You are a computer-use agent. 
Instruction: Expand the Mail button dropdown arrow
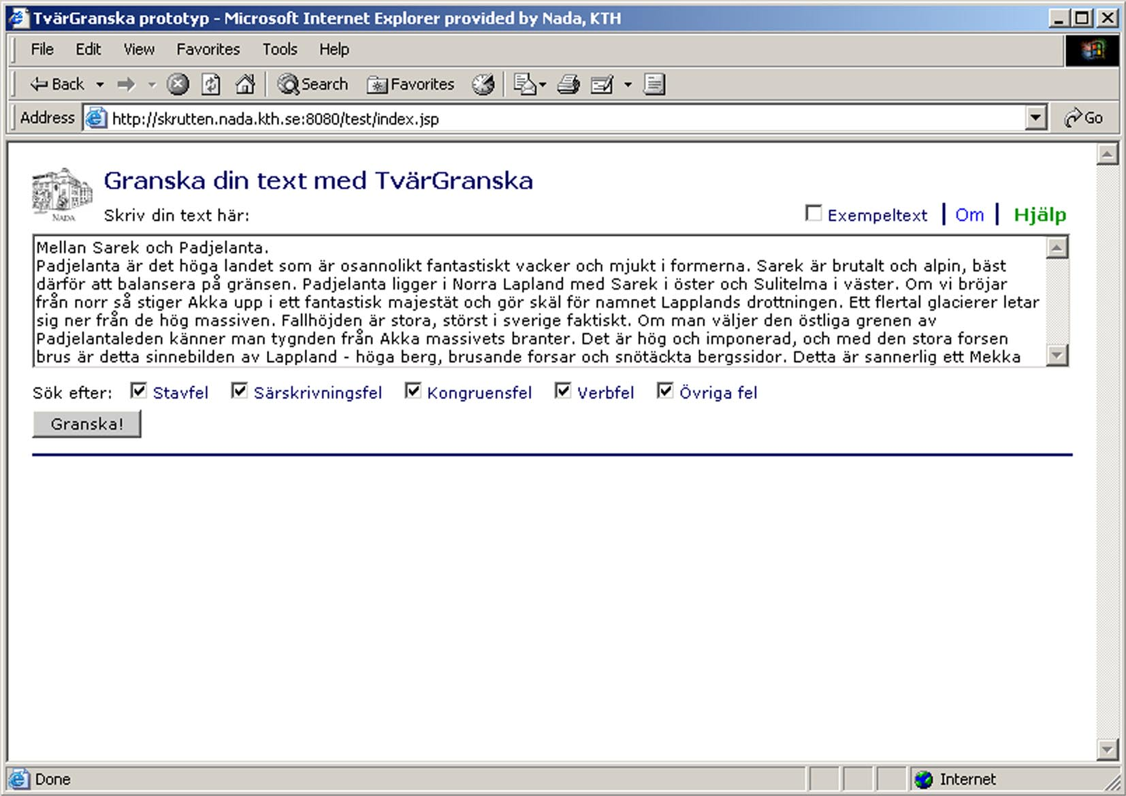point(542,84)
